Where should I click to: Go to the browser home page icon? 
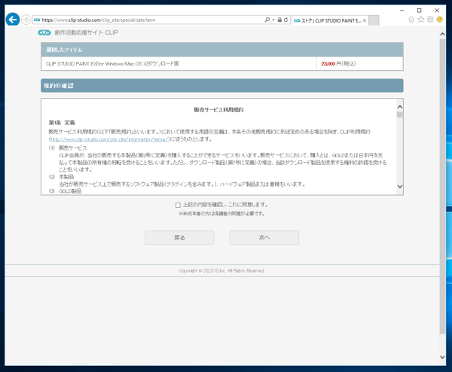tap(411, 20)
